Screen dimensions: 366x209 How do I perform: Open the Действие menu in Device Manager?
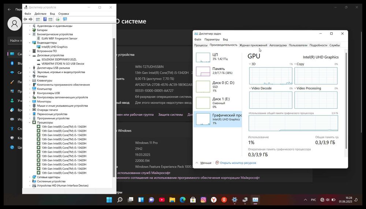(x=40, y=14)
